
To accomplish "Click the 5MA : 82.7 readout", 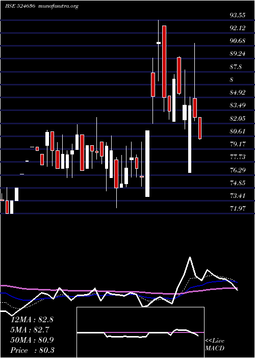I will click(x=30, y=330).
